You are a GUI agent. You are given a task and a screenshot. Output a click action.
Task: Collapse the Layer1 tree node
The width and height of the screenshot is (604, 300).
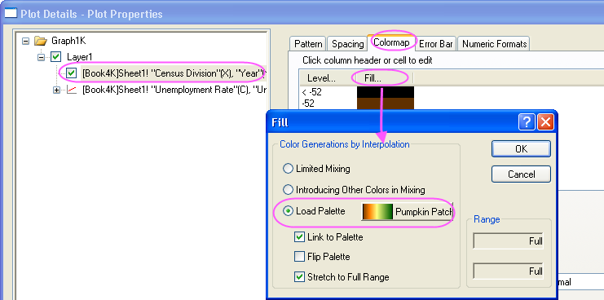click(x=41, y=57)
